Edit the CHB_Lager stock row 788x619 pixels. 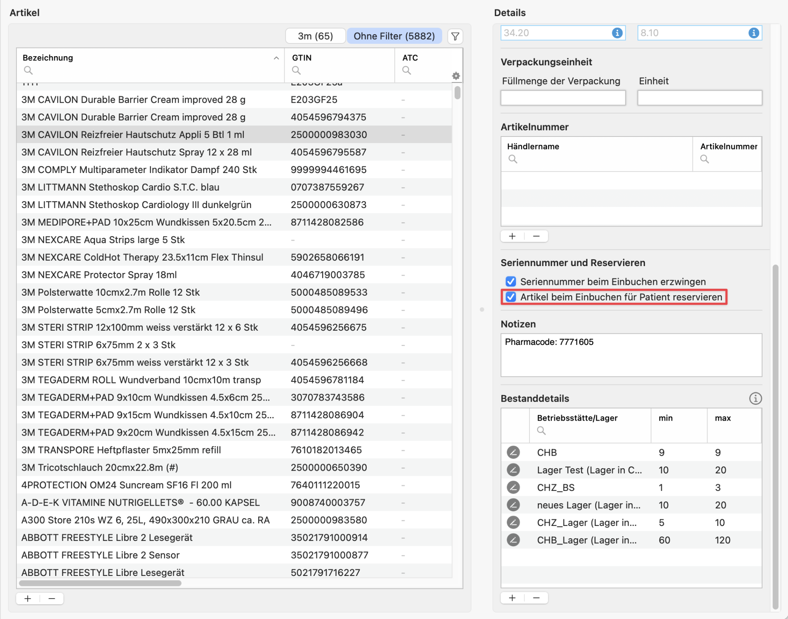tap(513, 540)
